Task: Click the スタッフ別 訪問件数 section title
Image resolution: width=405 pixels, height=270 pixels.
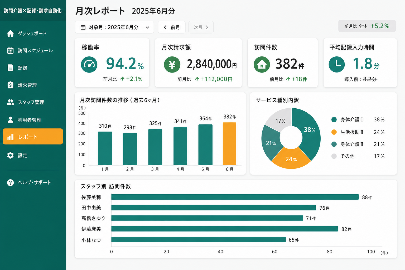Action: point(106,186)
